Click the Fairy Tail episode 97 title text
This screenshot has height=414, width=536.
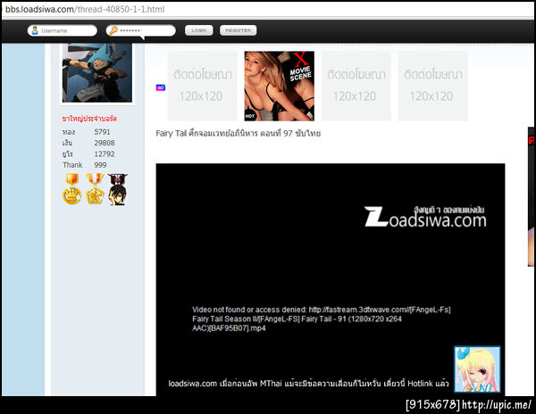(239, 133)
